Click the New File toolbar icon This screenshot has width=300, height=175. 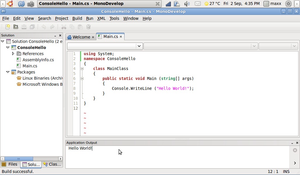click(8, 27)
